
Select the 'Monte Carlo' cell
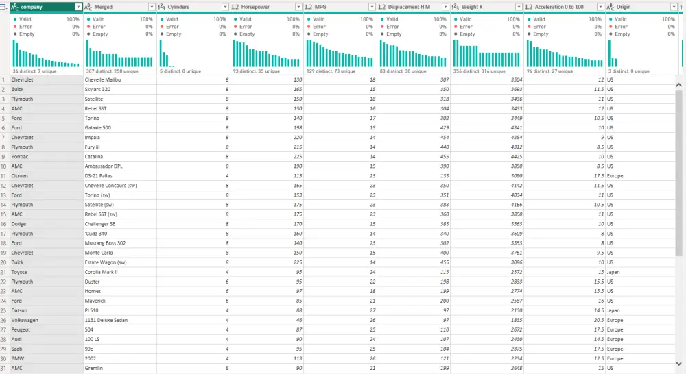[x=120, y=253]
